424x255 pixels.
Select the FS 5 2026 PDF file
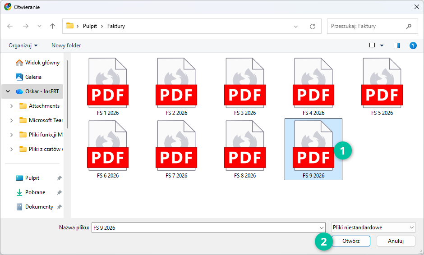pyautogui.click(x=382, y=87)
